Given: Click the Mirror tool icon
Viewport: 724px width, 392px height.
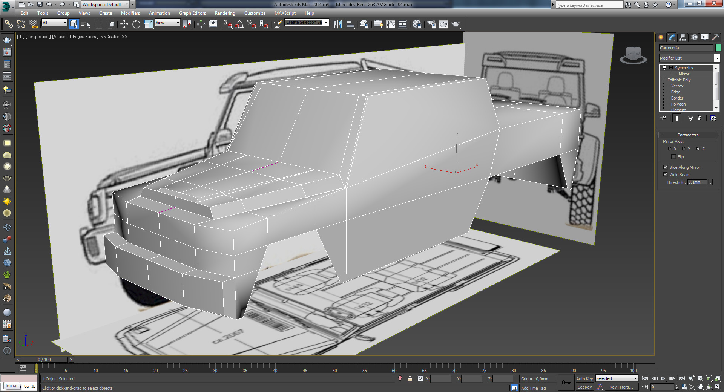Looking at the screenshot, I should point(337,24).
